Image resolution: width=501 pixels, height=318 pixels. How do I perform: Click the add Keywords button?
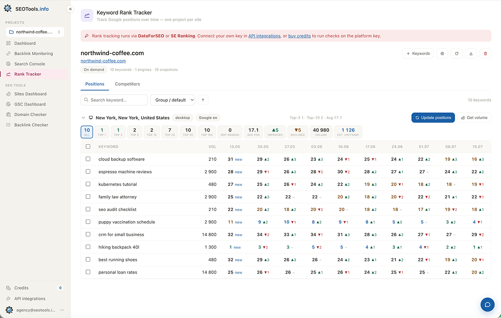(418, 53)
